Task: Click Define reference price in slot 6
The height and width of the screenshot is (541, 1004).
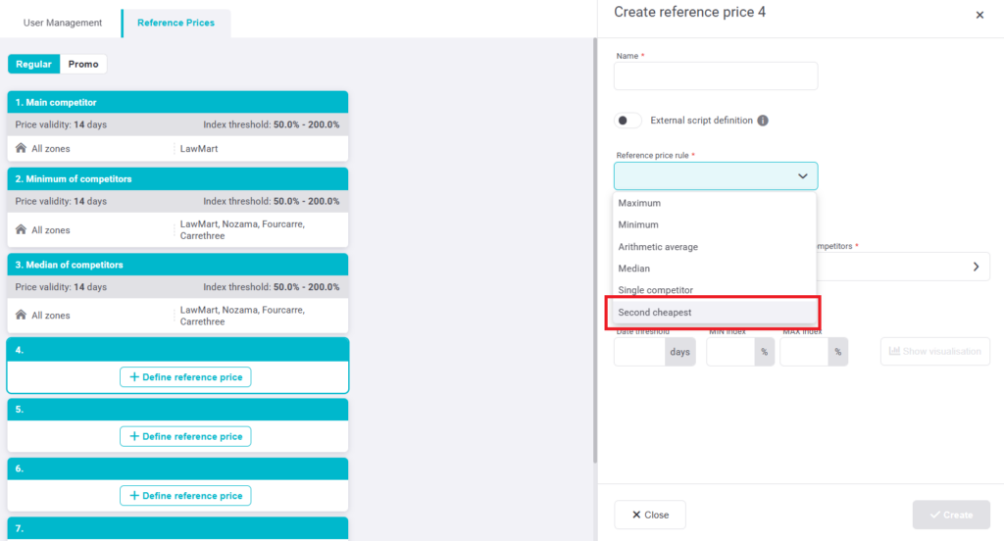Action: tap(185, 496)
